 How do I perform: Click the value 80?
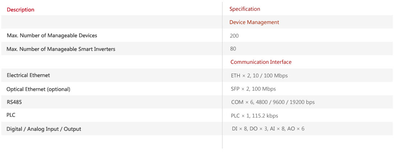point(233,48)
